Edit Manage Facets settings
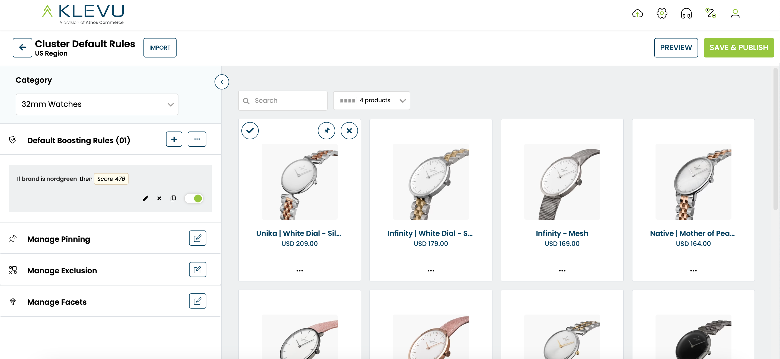Image resolution: width=780 pixels, height=359 pixels. pos(197,301)
